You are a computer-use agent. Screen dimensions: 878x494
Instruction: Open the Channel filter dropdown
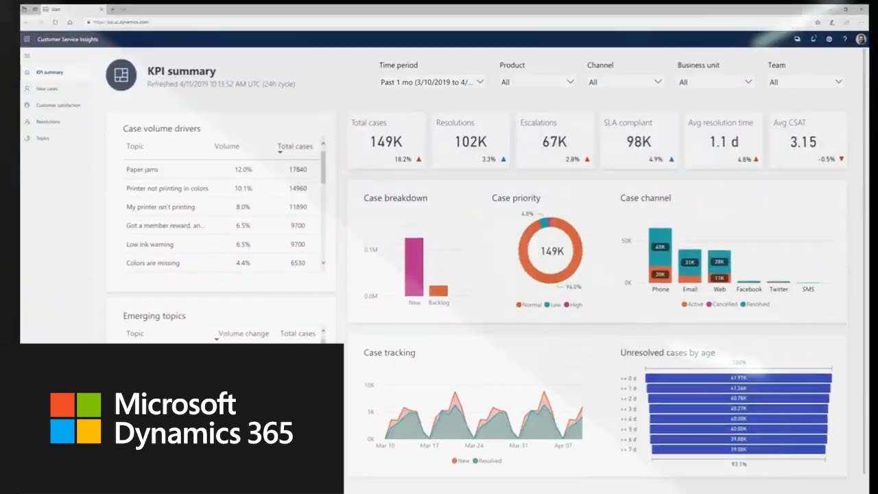click(624, 81)
